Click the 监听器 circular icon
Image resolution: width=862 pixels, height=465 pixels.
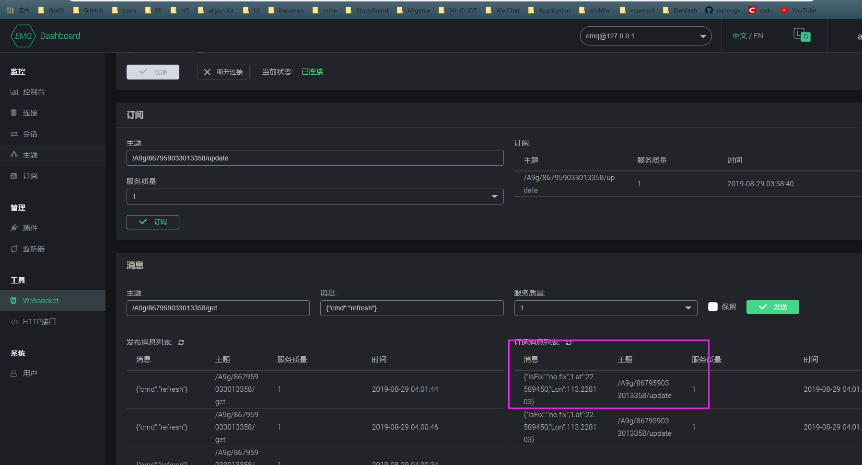[14, 249]
